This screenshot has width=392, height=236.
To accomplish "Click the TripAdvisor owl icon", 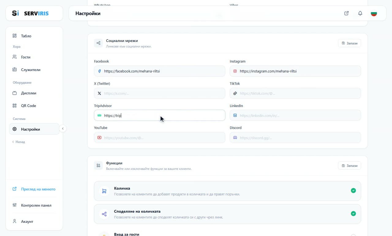I will coord(99,116).
